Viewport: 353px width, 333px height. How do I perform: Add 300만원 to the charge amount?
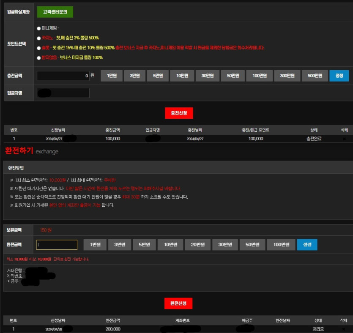pyautogui.click(x=287, y=76)
